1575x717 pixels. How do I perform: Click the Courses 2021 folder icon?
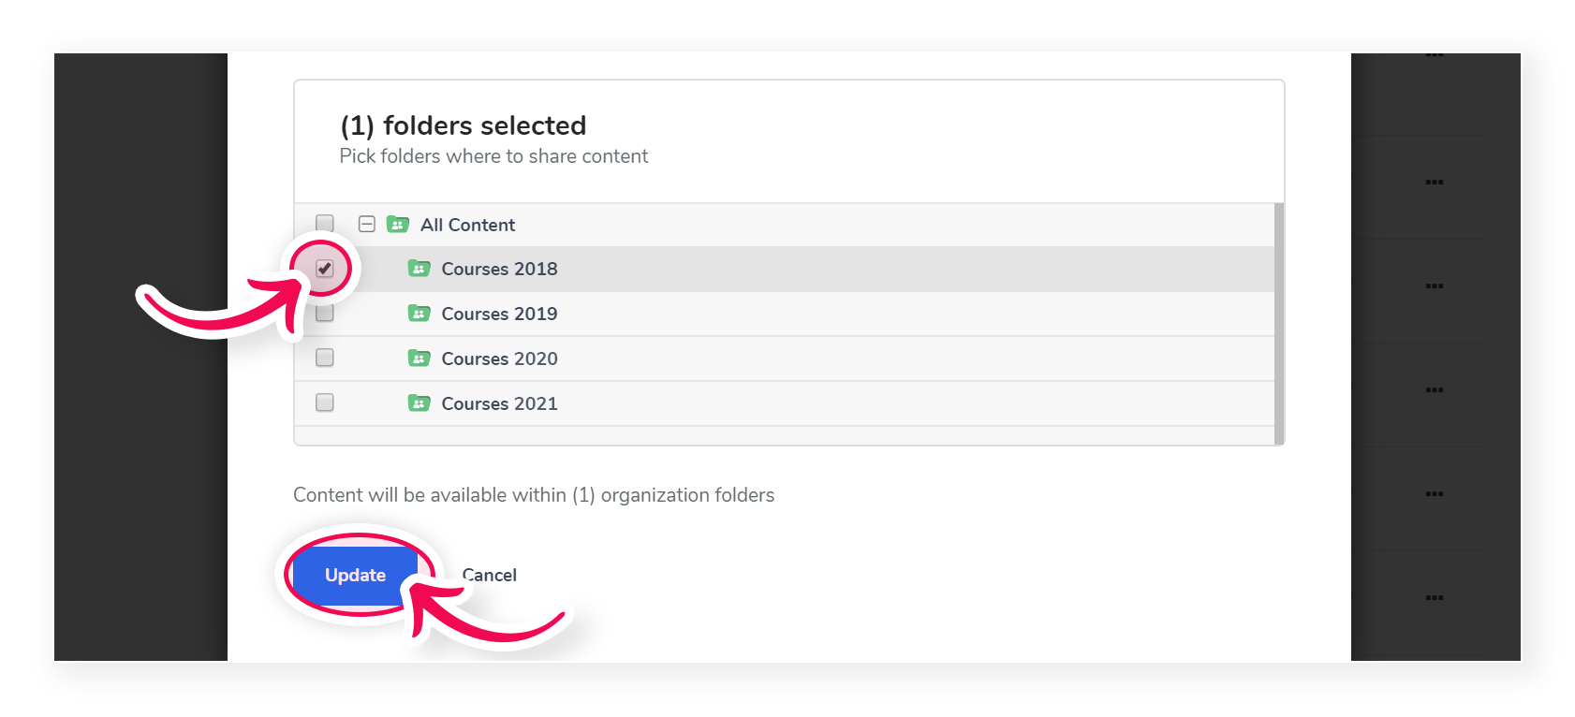(419, 403)
